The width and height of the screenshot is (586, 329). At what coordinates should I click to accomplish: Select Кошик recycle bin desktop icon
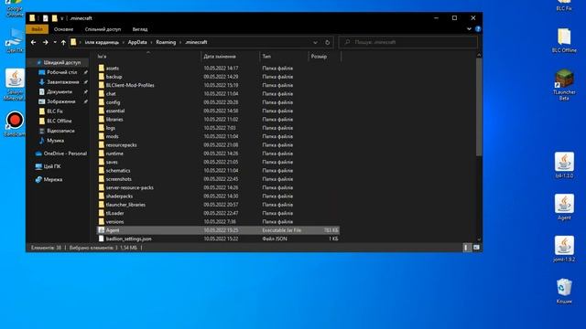(x=564, y=292)
